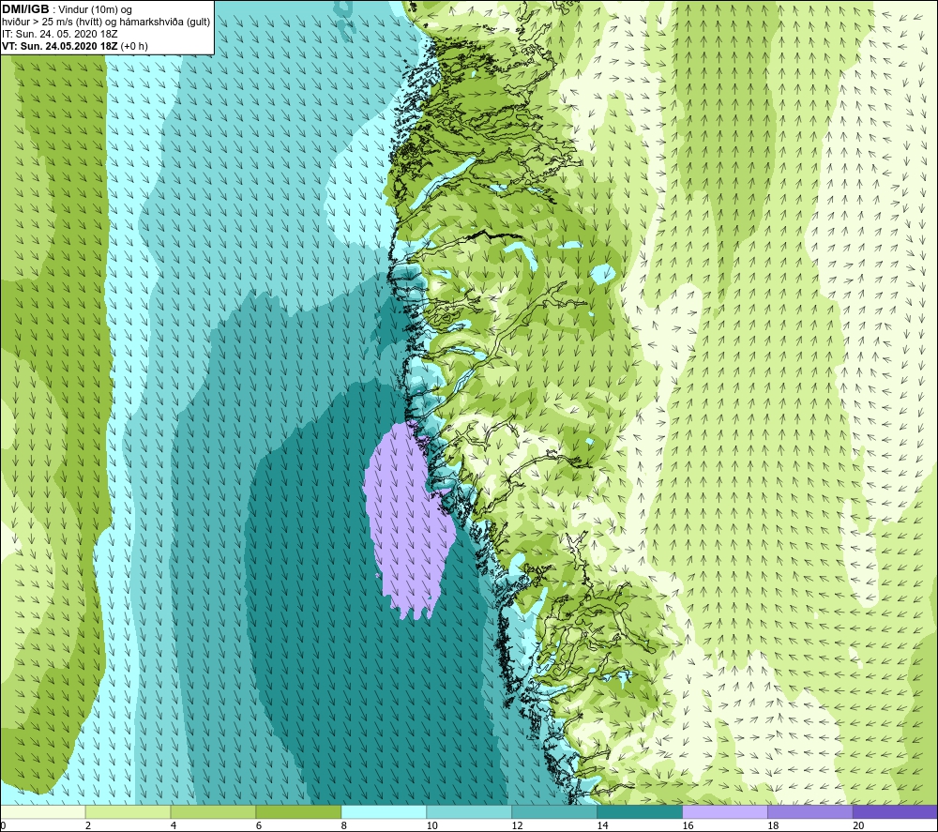Click the 6–8 m/s olive green swatch
Image resolution: width=938 pixels, height=832 pixels.
pyautogui.click(x=298, y=811)
